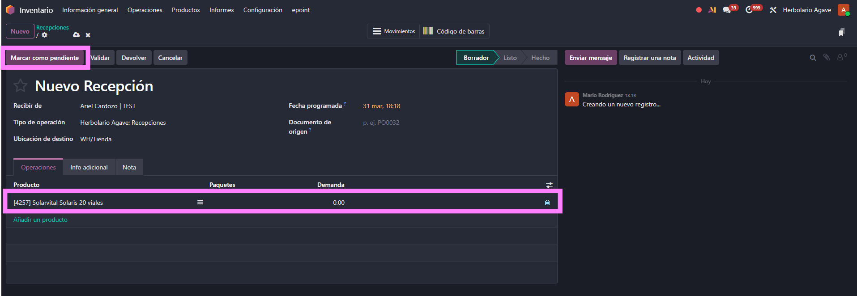Image resolution: width=857 pixels, height=296 pixels.
Task: Open the Operaciones menu in navbar
Action: point(145,10)
